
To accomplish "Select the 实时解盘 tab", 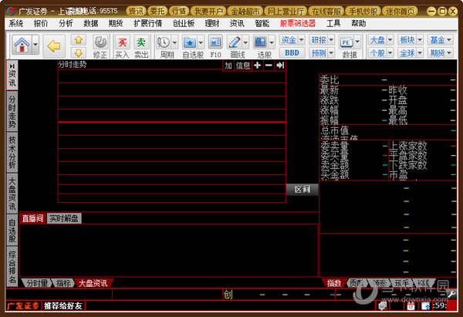I will click(x=64, y=218).
